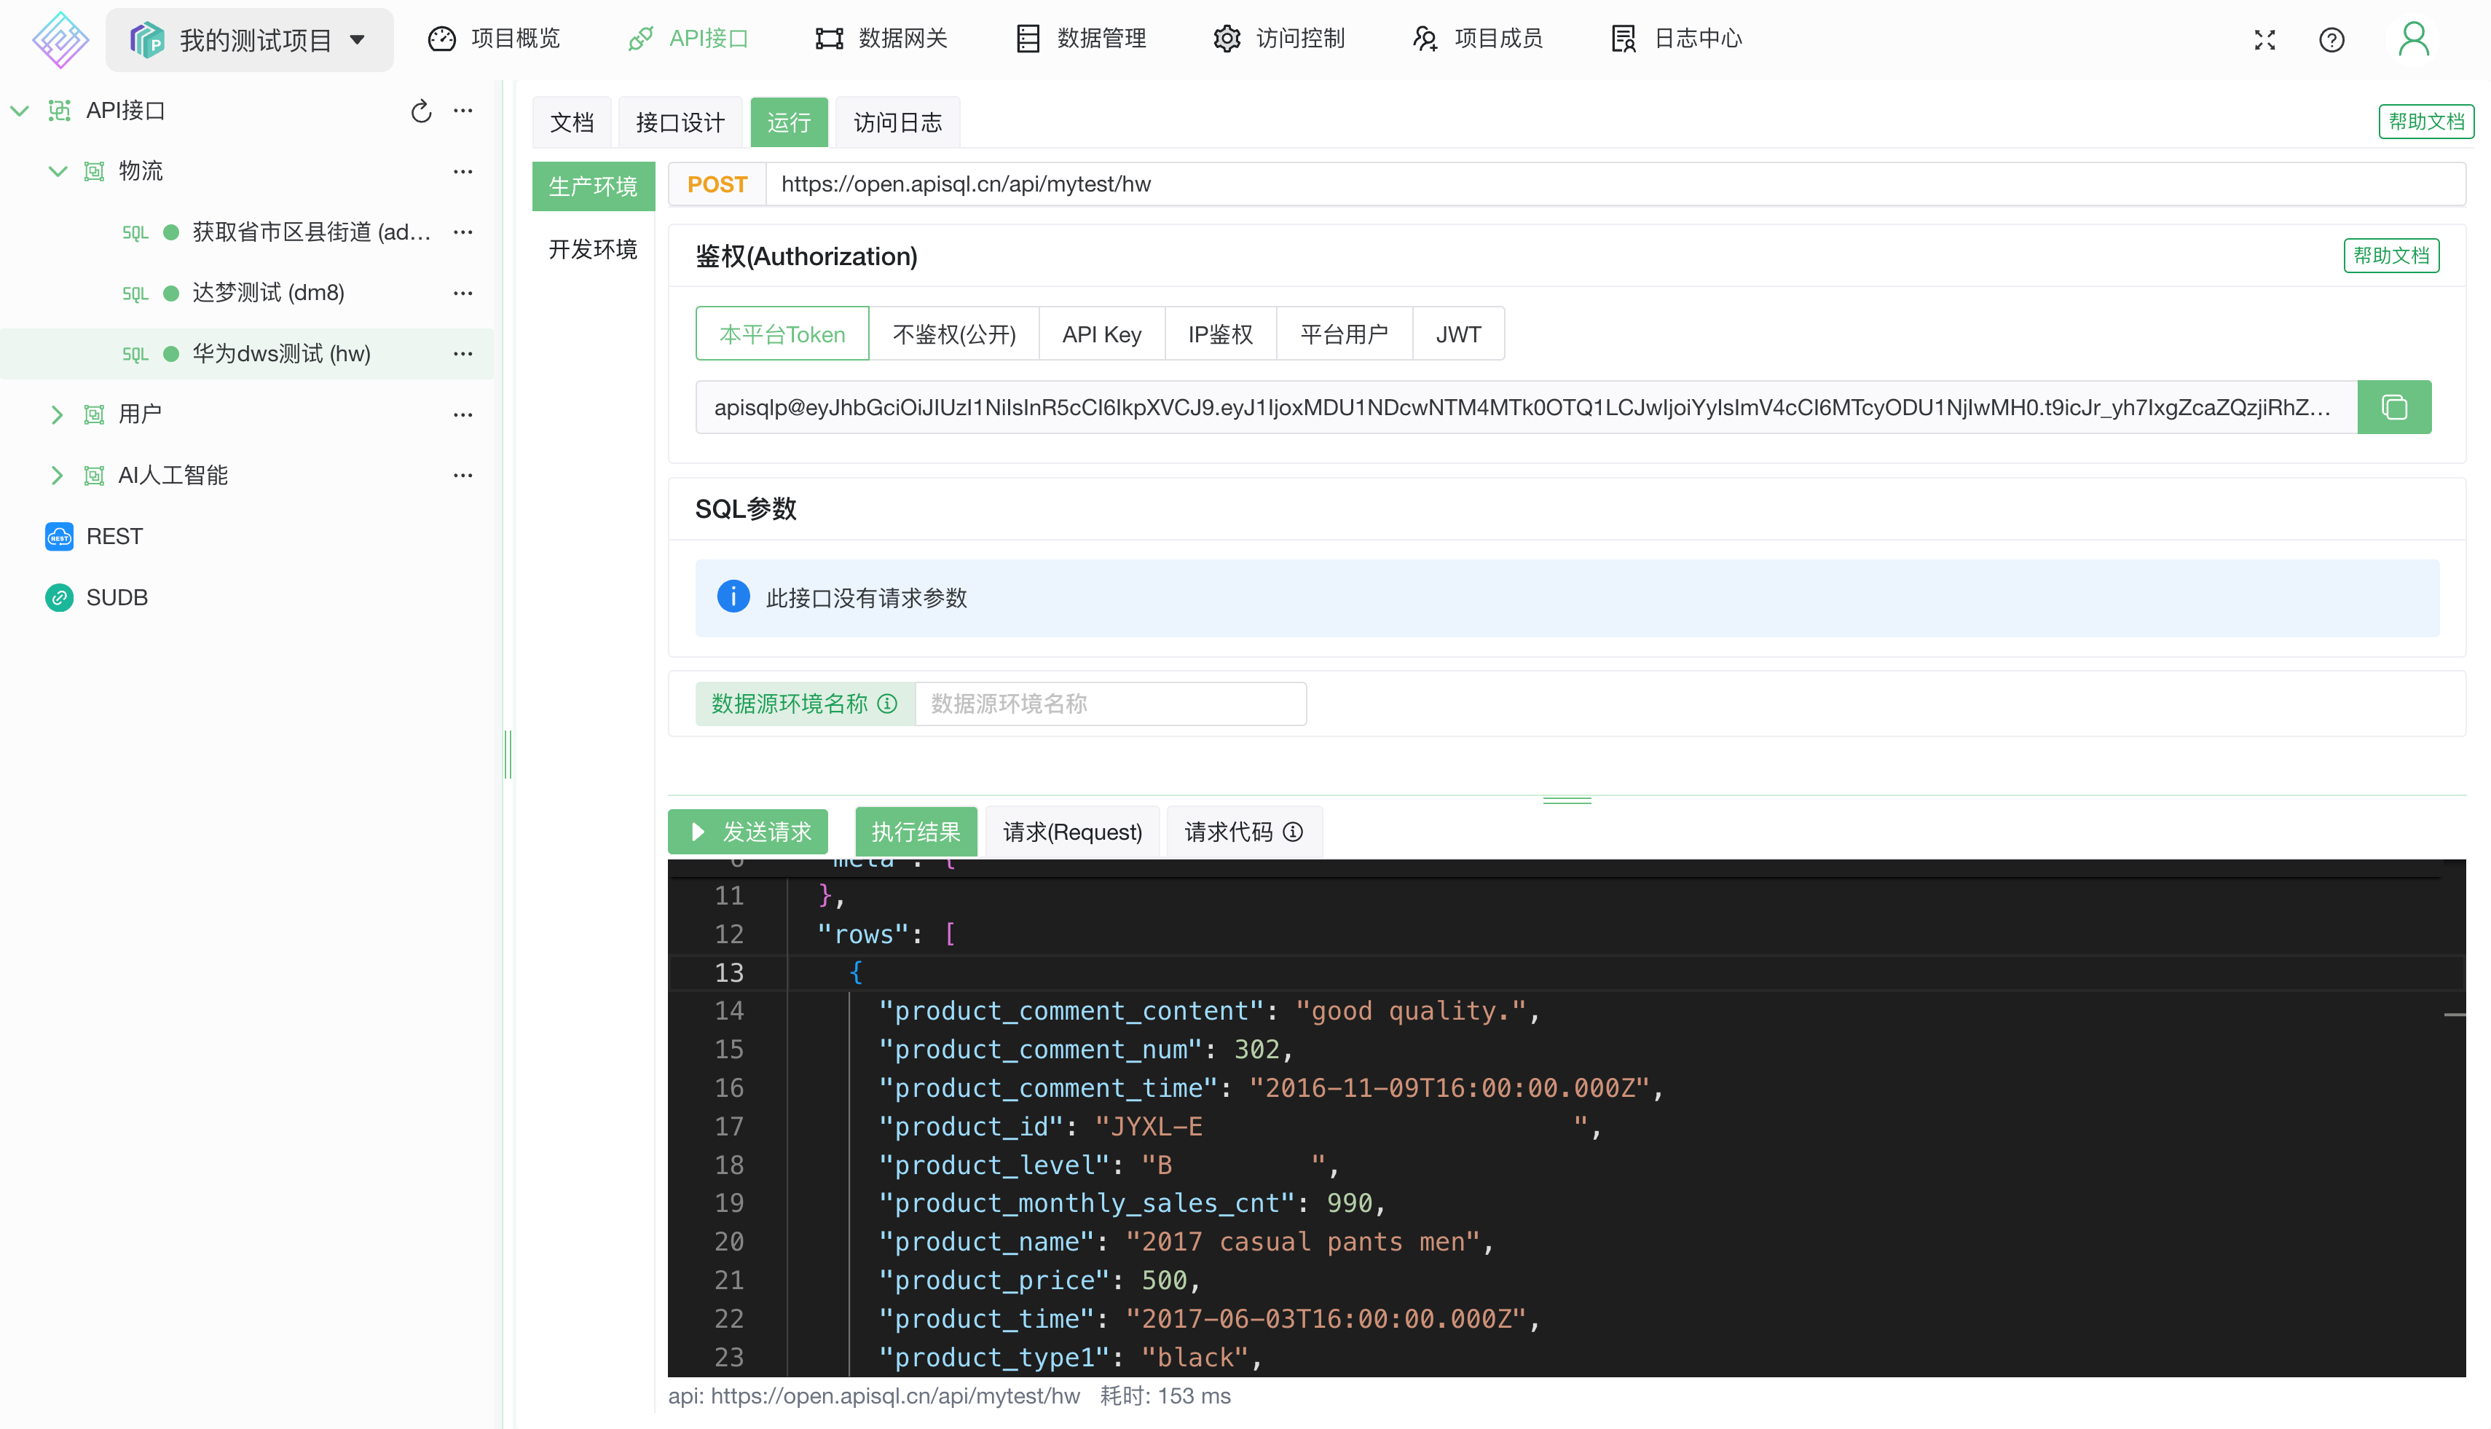
Task: Open more options for 用户 folder
Action: [463, 415]
